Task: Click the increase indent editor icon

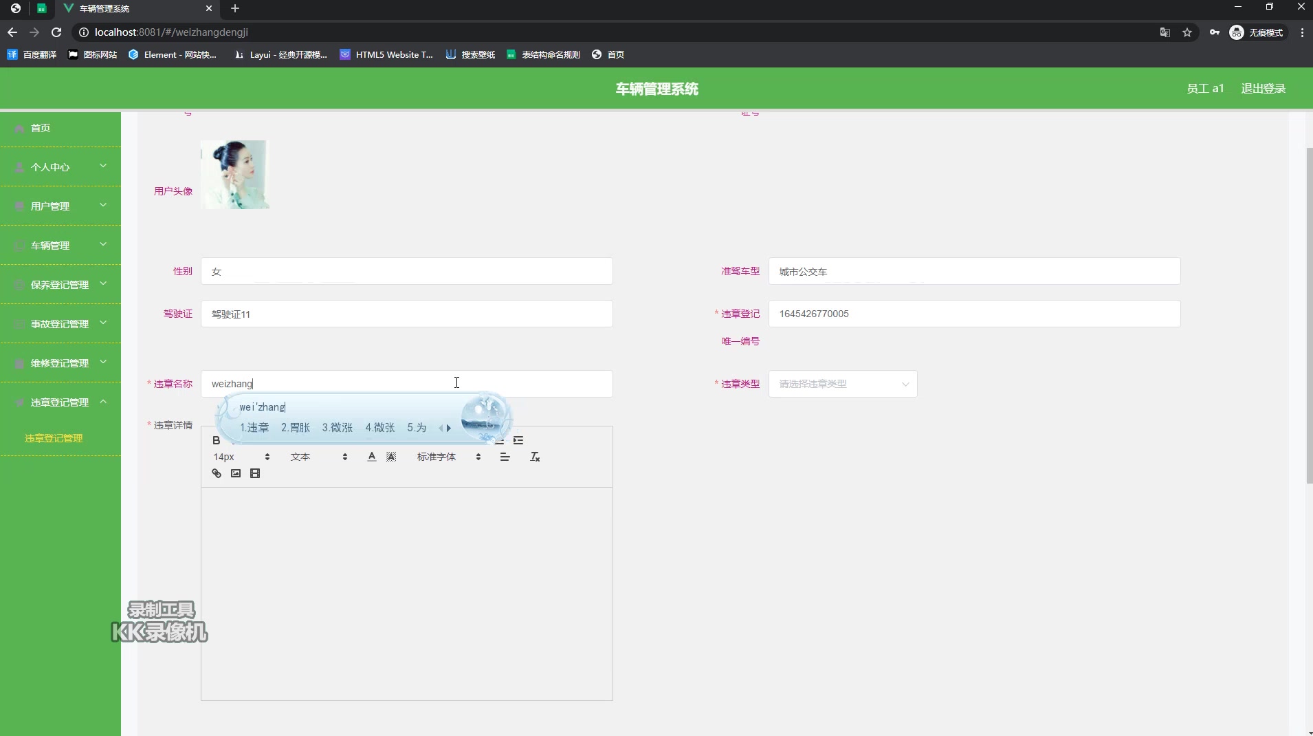Action: (518, 440)
